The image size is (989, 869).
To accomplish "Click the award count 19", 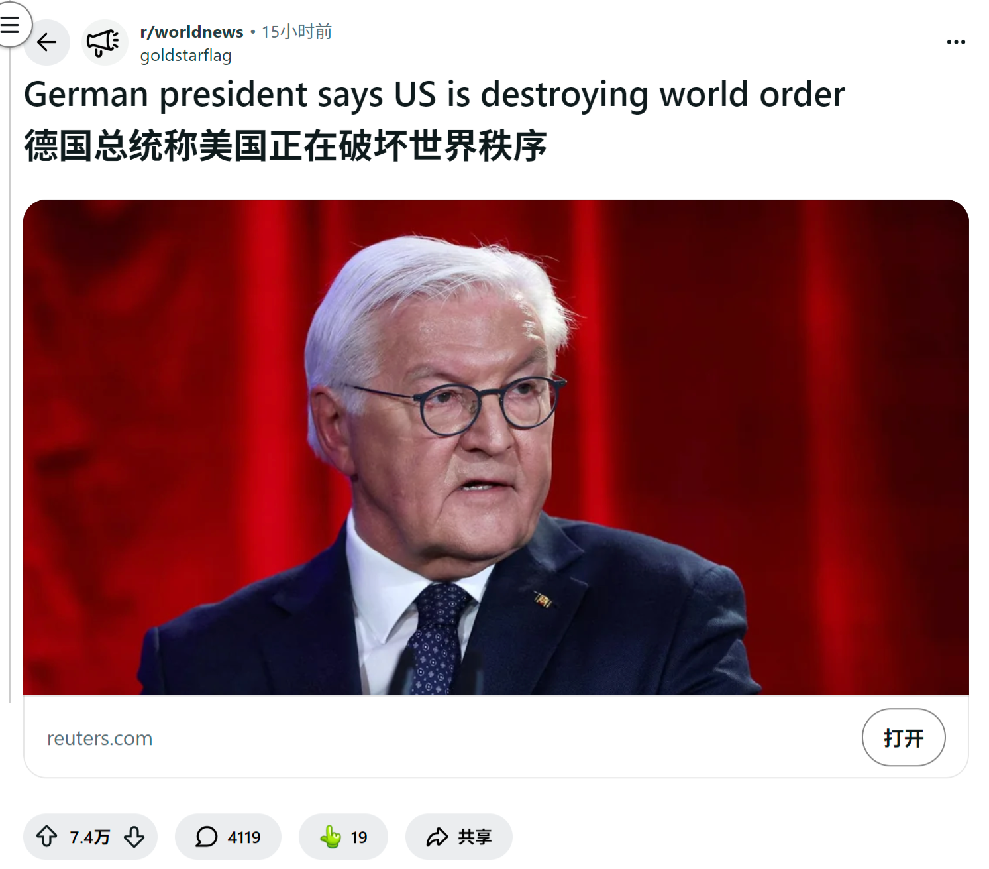I will (359, 838).
